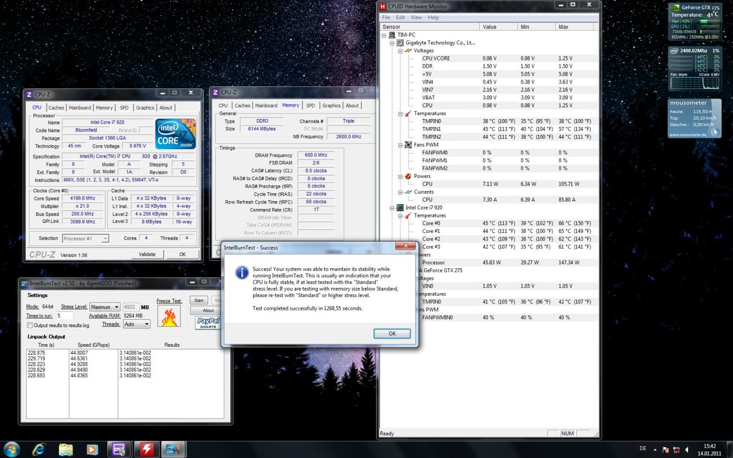Switch to IntelBurnTest taskbar icon
Screen dimensions: 733x458
(173, 449)
